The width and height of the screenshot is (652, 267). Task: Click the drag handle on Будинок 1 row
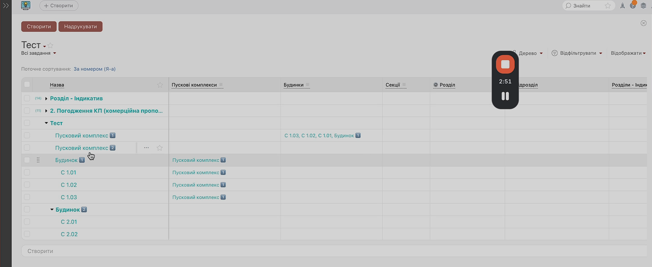[38, 160]
